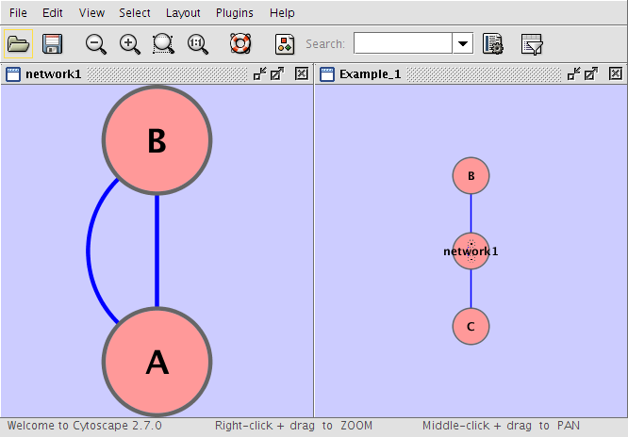Click the Zoom In magnifier icon
This screenshot has width=628, height=437.
tap(129, 43)
